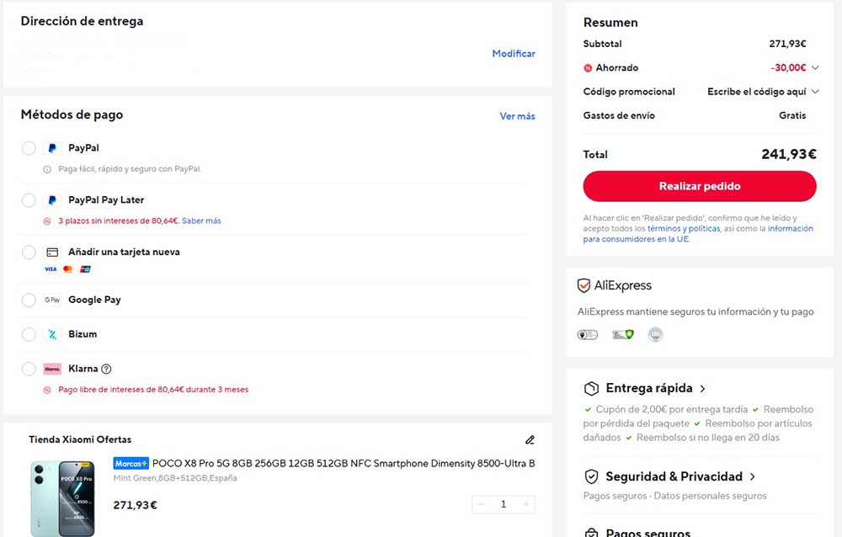The image size is (842, 537).
Task: Click the info icon beside PayPal description
Action: [x=47, y=169]
